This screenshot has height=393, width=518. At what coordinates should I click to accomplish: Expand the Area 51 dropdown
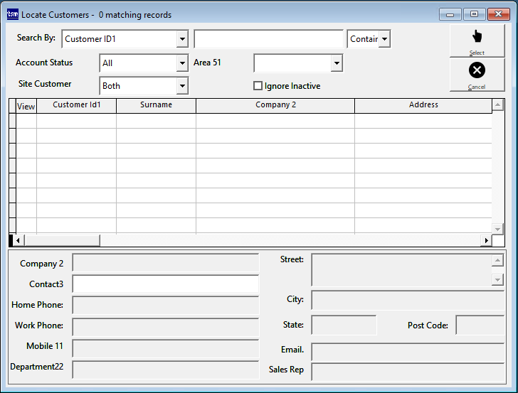tap(337, 63)
